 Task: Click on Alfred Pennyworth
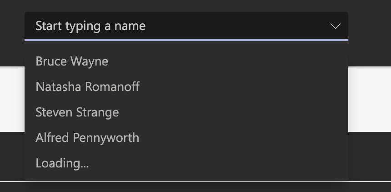pos(87,137)
